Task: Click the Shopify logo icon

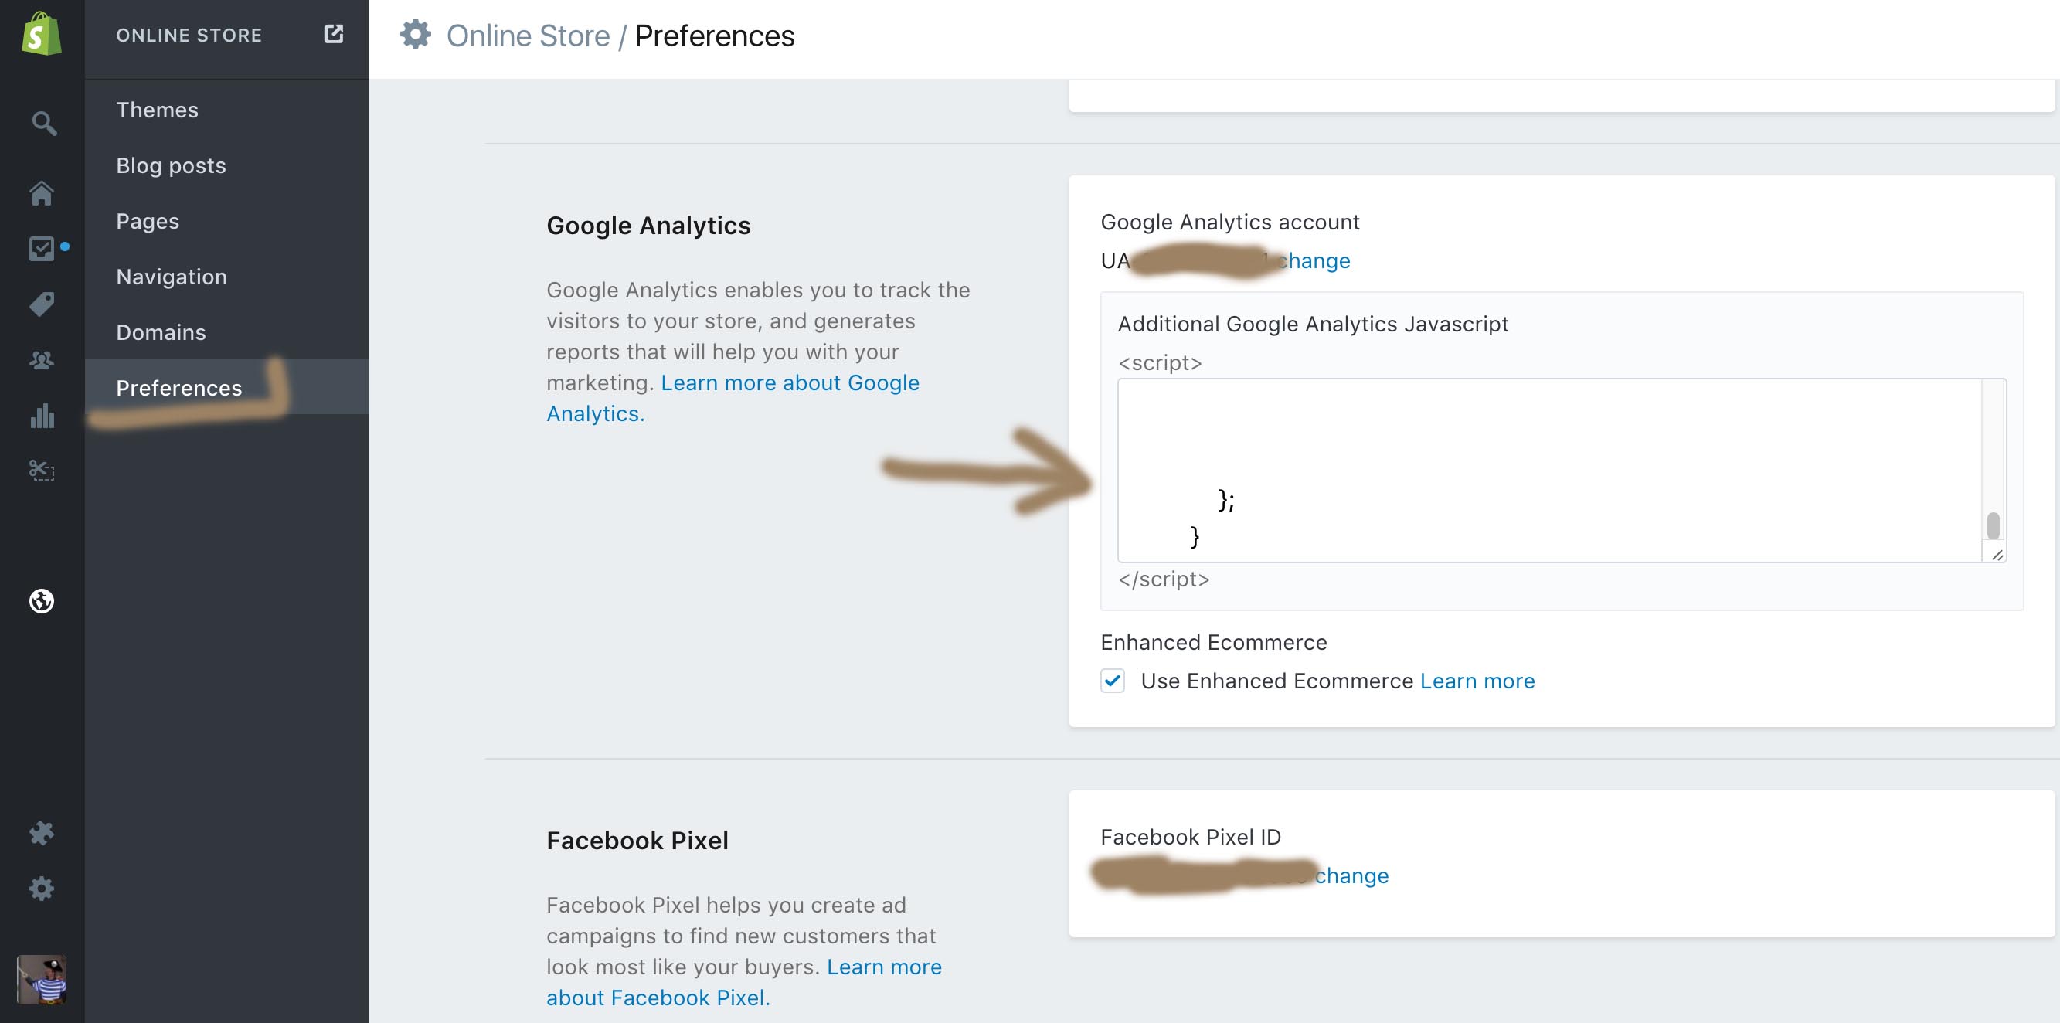Action: (x=42, y=35)
